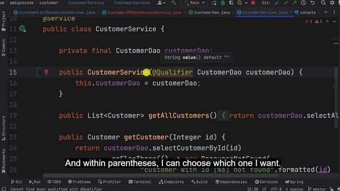Click the @Qualifier annotation on line 15
340x191 pixels.
click(173, 72)
